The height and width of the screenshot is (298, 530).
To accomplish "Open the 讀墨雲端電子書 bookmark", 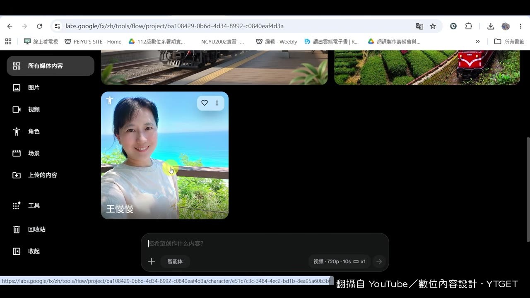I will click(331, 41).
